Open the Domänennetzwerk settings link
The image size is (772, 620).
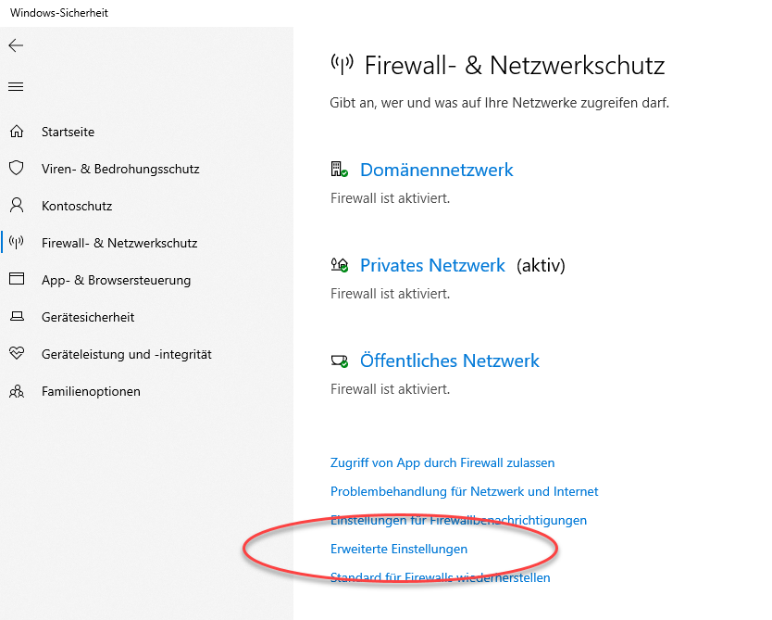click(x=436, y=170)
